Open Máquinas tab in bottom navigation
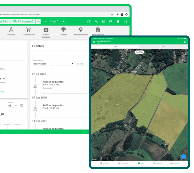The image size is (194, 173). tap(157, 163)
